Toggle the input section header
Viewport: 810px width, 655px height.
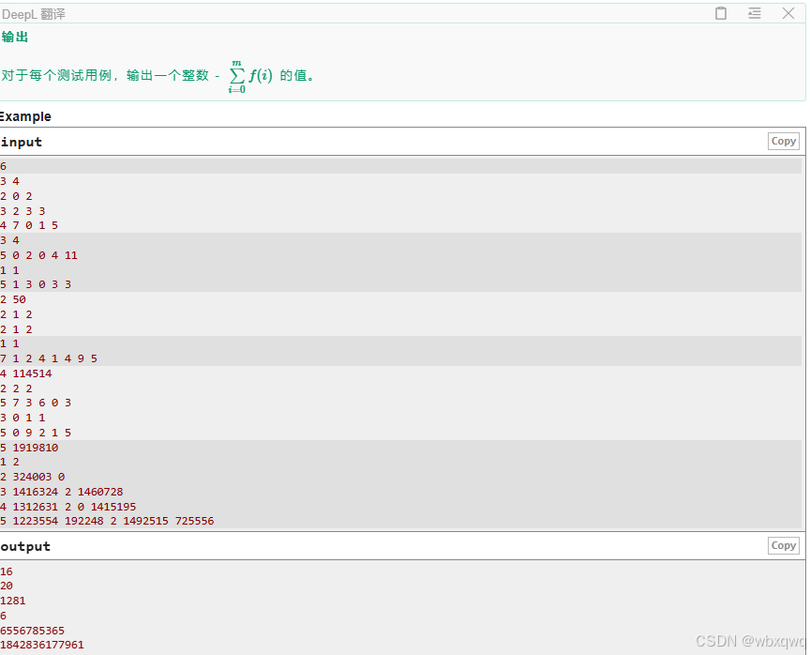click(x=22, y=142)
